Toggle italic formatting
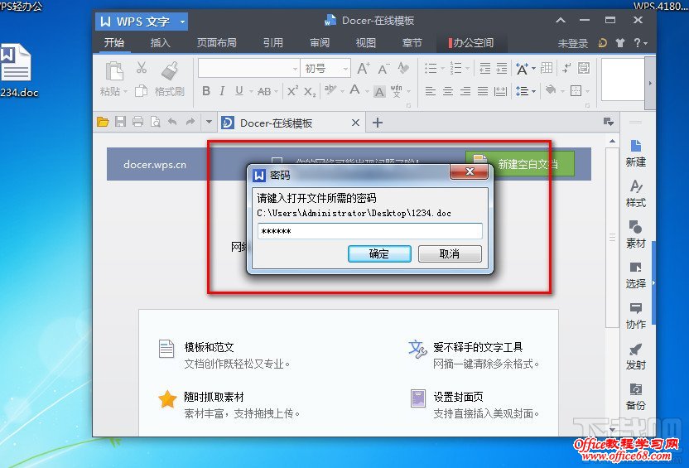The image size is (689, 468). [x=222, y=91]
